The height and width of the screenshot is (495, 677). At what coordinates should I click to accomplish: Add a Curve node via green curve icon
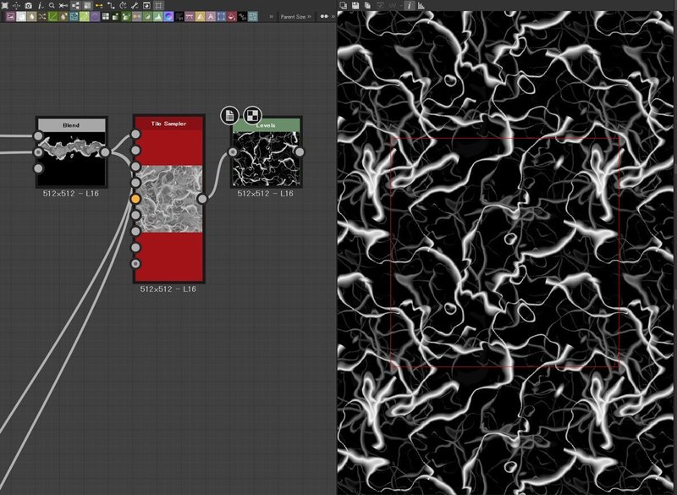click(52, 17)
